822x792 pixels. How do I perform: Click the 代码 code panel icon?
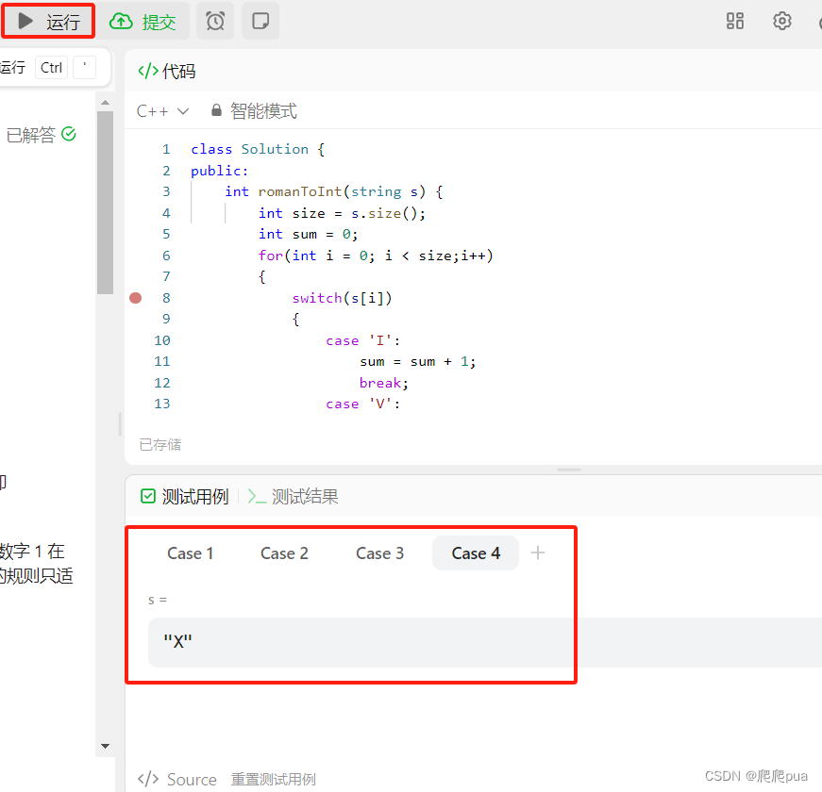click(150, 70)
